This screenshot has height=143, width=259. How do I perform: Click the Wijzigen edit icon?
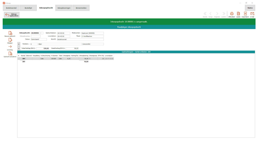10,40
